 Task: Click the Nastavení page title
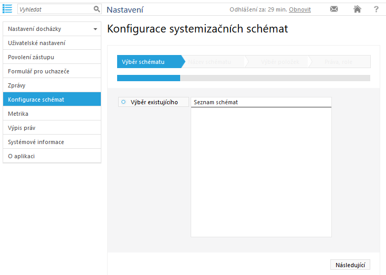pos(125,9)
